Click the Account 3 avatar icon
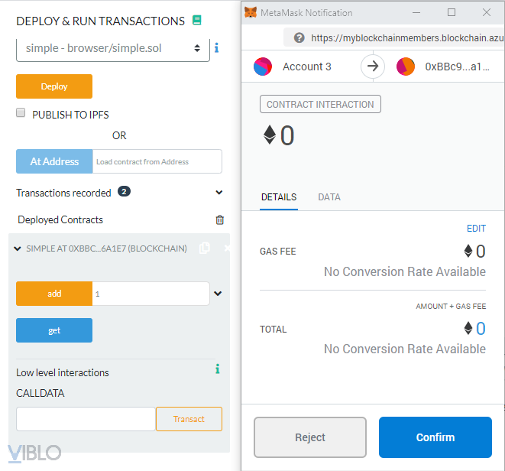 click(x=263, y=67)
